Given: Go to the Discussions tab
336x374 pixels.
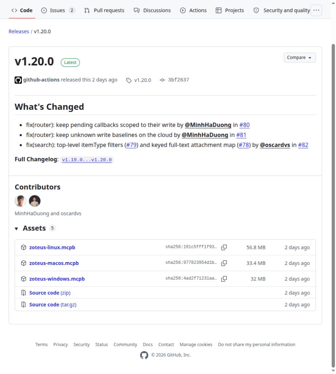Looking at the screenshot, I should (x=152, y=10).
